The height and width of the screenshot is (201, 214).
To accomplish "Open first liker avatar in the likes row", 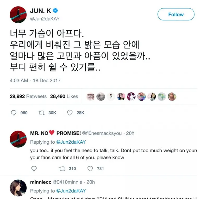I will pos(90,97).
